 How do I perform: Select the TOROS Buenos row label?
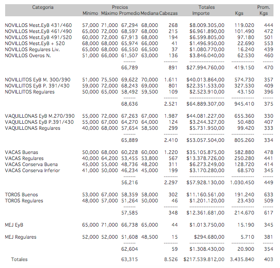click(21, 194)
